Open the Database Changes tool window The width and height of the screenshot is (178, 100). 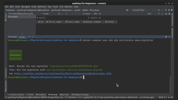(80, 94)
